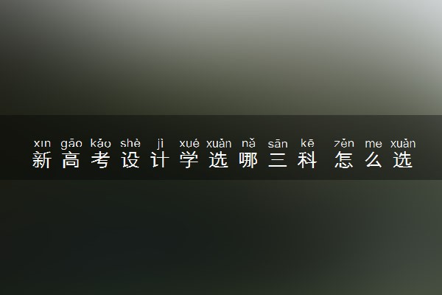This screenshot has height=295, width=442.
Task: Click the Chinese character 么
Action: click(373, 160)
